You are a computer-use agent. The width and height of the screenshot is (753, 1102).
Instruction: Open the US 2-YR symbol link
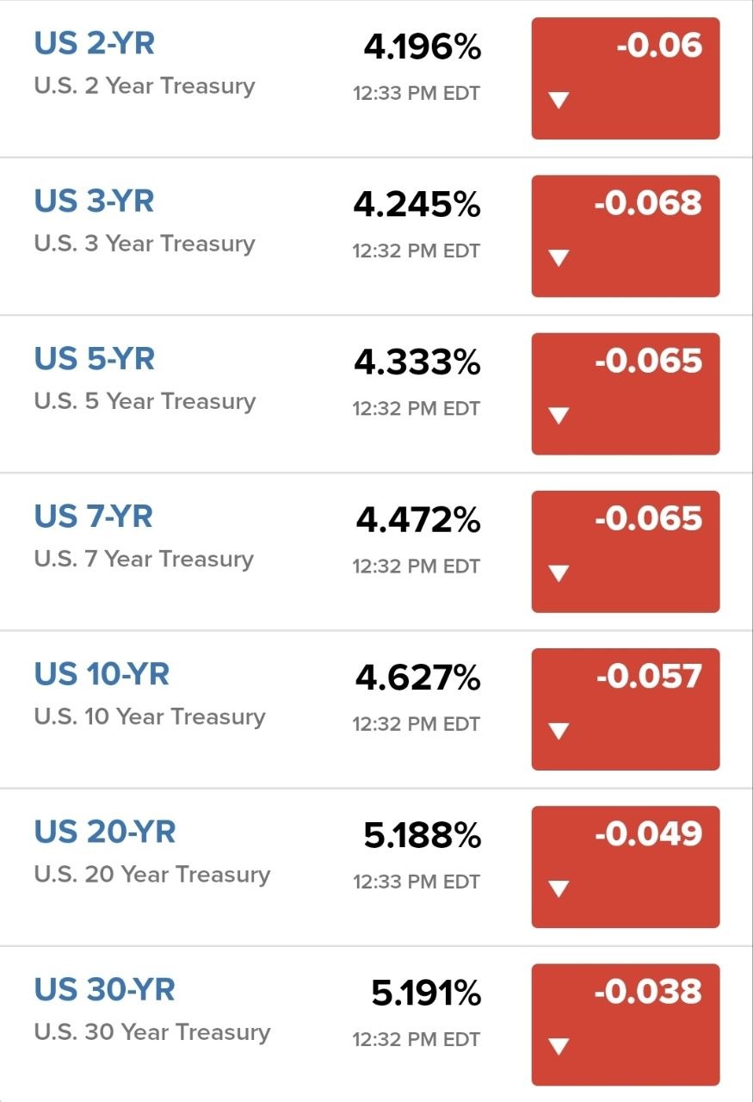pyautogui.click(x=95, y=43)
